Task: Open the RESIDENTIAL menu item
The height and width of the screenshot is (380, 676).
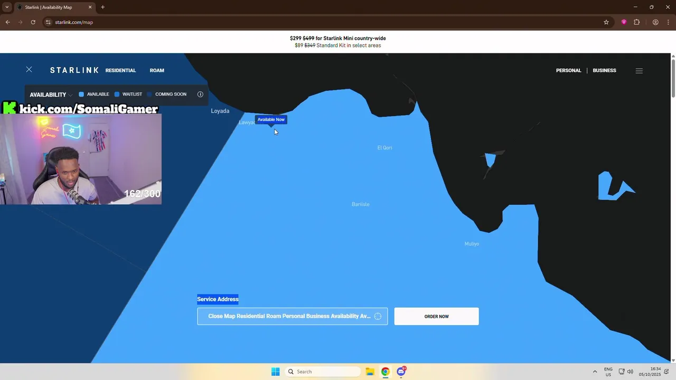Action: click(x=120, y=70)
